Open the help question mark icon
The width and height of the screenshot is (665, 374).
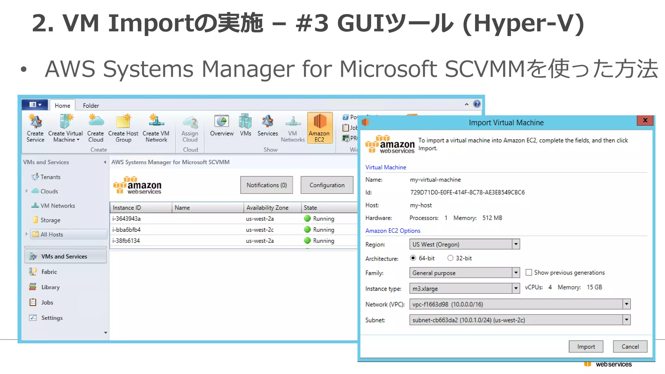coord(477,104)
